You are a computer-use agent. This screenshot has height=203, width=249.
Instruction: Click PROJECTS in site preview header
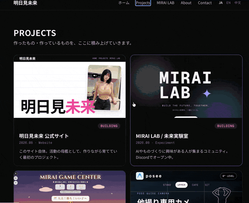[103, 58]
